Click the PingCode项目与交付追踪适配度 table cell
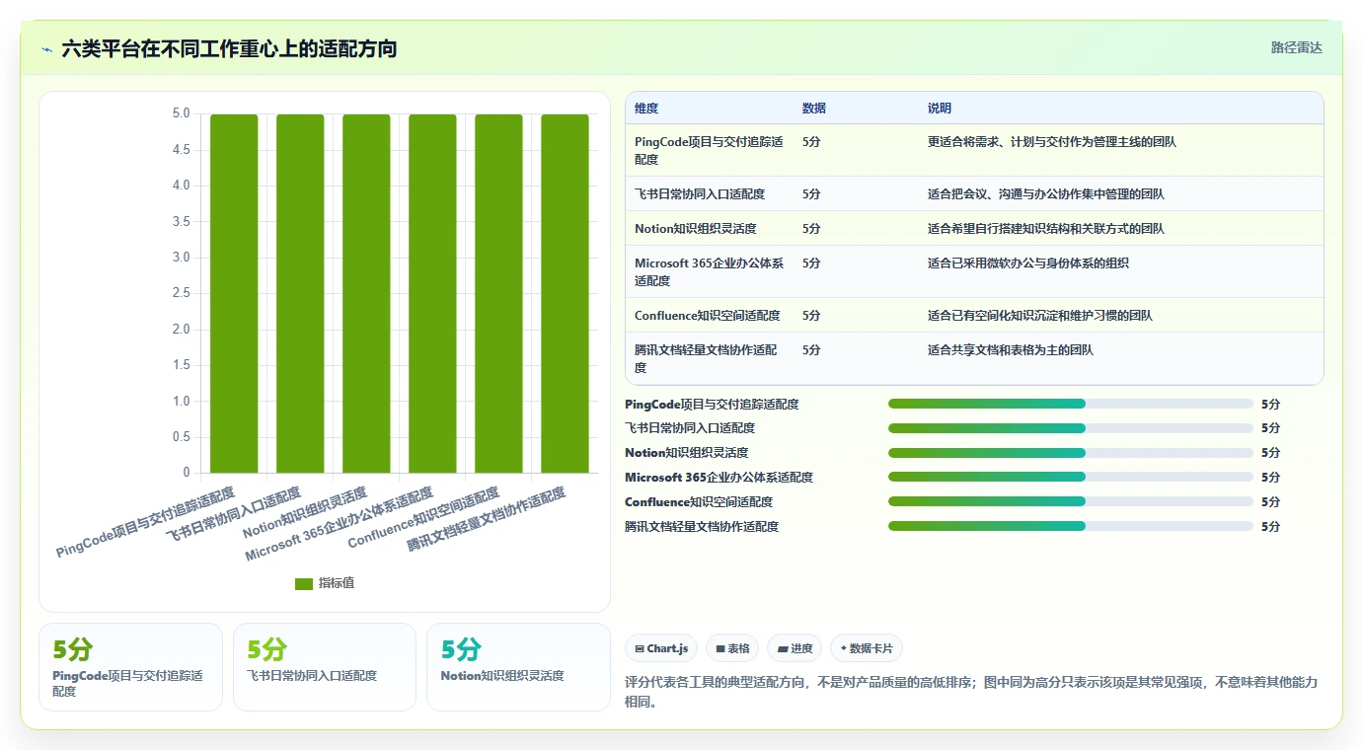Screen dimensions: 1363x750 point(709,150)
